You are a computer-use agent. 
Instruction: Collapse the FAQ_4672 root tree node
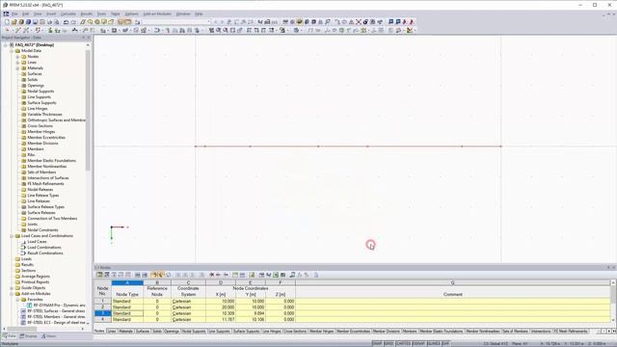(6, 45)
